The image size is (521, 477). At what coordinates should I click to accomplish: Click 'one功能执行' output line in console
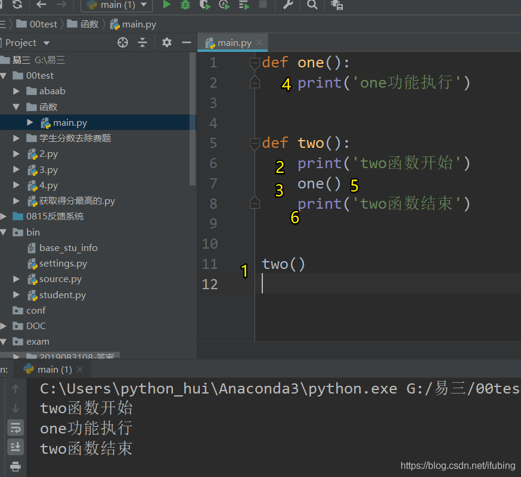point(86,428)
